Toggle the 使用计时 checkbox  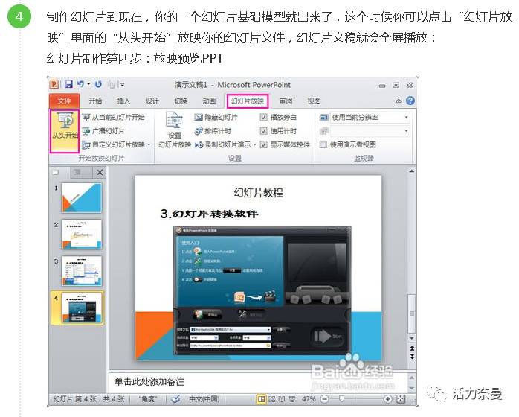(264, 131)
